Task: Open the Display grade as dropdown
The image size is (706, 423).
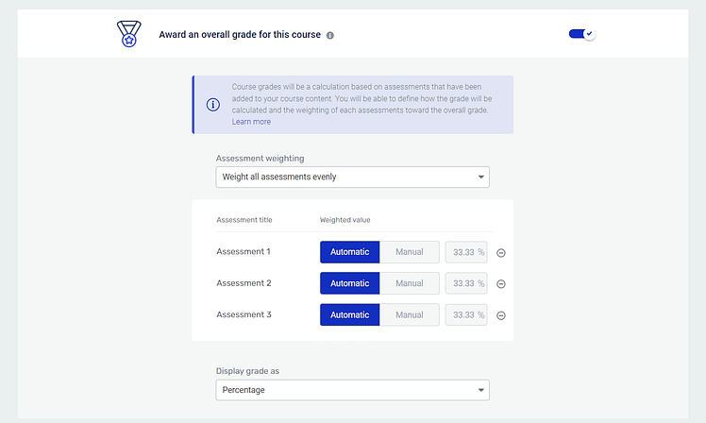Action: [352, 390]
